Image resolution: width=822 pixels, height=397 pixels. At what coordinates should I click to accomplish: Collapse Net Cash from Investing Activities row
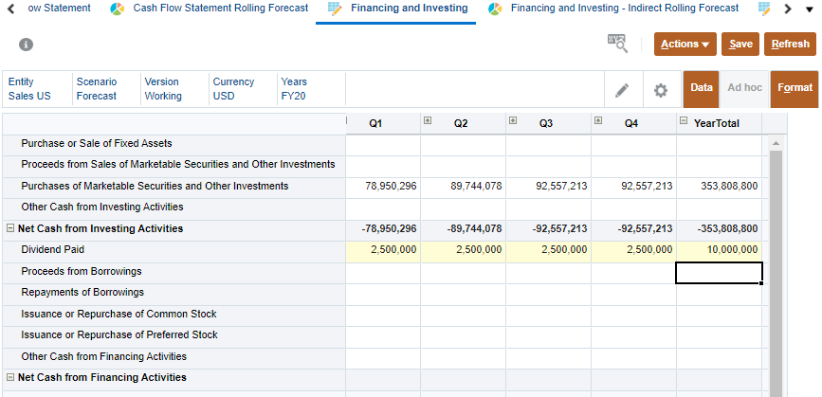coord(10,228)
